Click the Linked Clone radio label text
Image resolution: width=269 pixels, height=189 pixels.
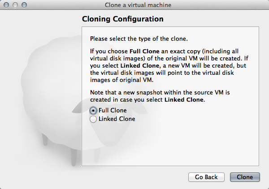[117, 119]
